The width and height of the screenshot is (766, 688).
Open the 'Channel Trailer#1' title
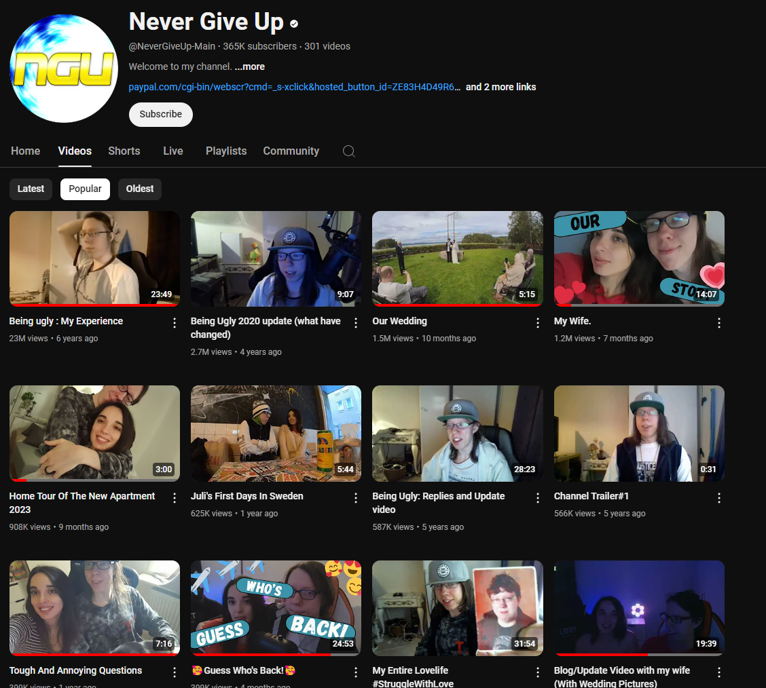coord(591,496)
